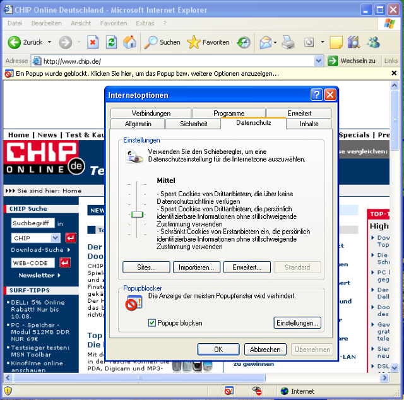The height and width of the screenshot is (400, 404).
Task: Open the CHIP search category dropdown
Action: (x=55, y=238)
